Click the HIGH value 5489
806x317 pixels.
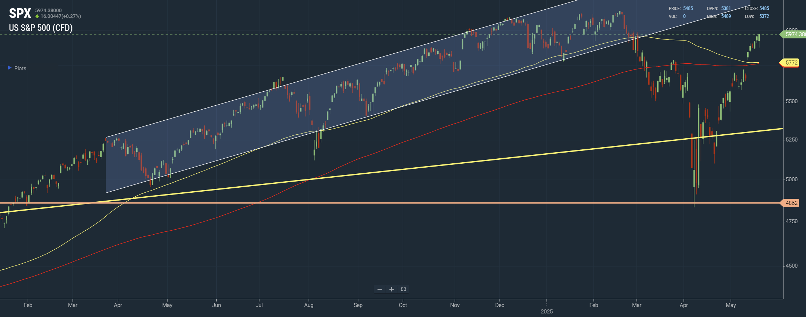point(726,16)
